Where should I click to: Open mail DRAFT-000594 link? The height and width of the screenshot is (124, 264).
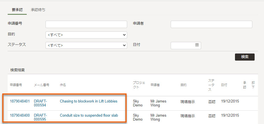40,103
